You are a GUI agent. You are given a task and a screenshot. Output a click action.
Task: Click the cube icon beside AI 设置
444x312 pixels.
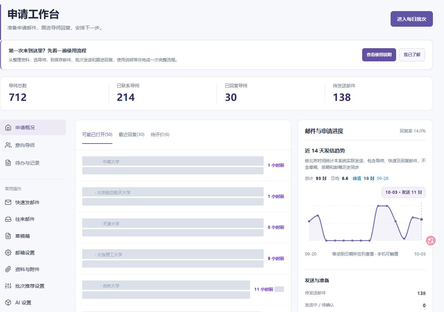tap(8, 303)
